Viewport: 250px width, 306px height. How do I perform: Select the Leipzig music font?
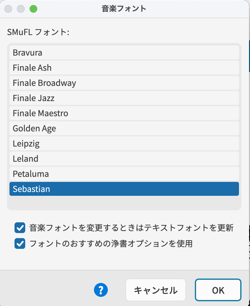pyautogui.click(x=124, y=143)
